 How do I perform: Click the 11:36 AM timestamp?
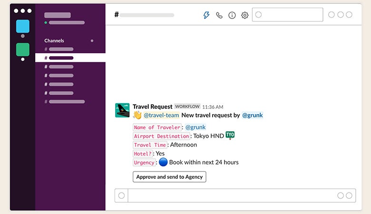coord(213,107)
